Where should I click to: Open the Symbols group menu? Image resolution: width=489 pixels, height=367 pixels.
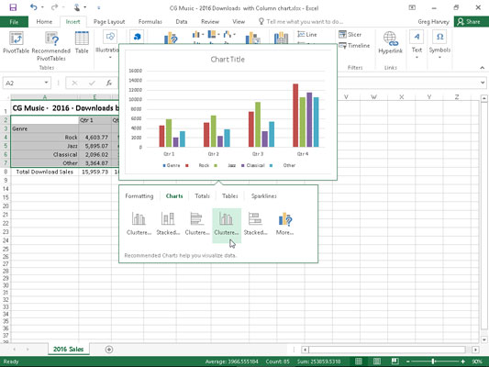coord(439,45)
